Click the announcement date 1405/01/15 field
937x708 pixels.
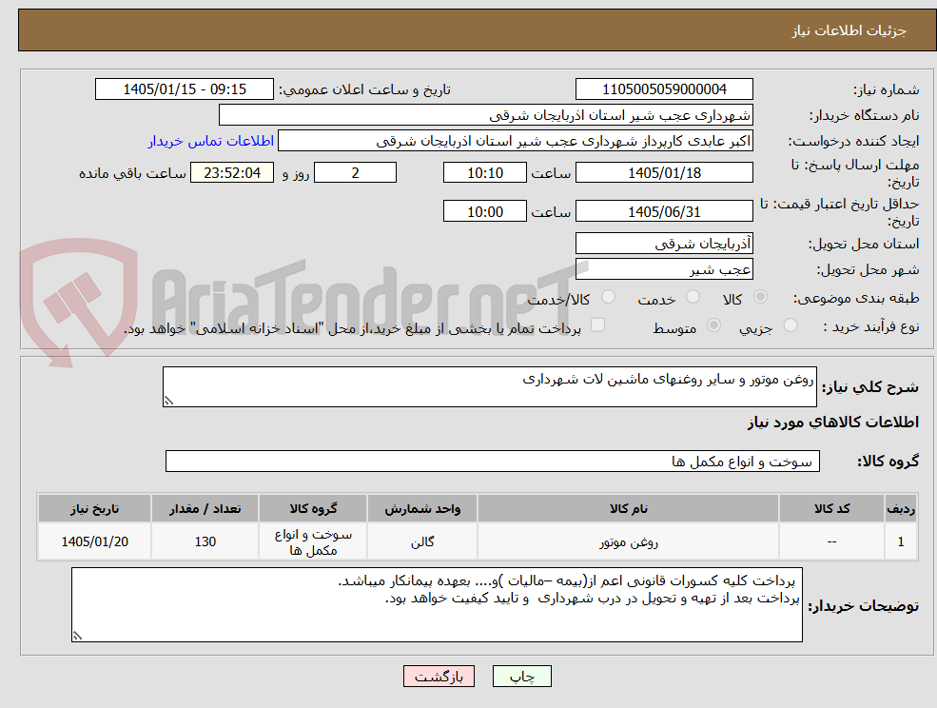(x=184, y=89)
